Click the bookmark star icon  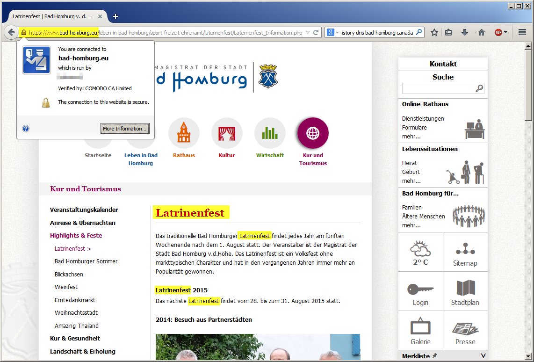click(x=434, y=33)
